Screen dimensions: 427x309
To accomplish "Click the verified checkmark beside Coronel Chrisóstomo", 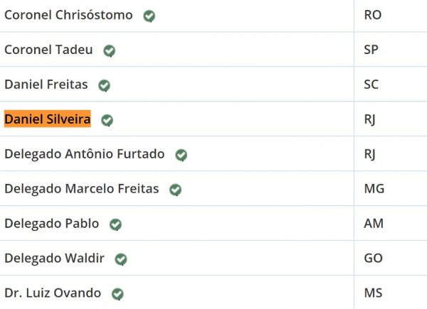I will point(149,16).
